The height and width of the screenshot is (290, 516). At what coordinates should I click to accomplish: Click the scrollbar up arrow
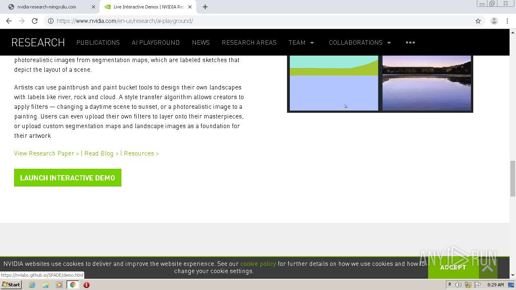(513, 32)
